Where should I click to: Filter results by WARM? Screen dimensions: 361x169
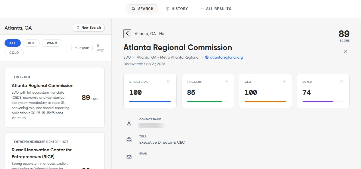click(x=52, y=43)
